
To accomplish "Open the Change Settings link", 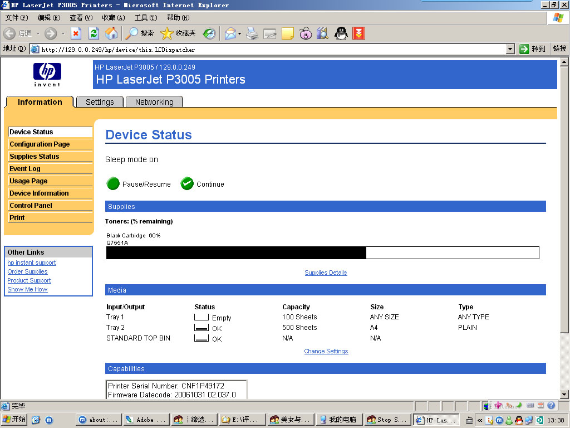I will pos(326,351).
